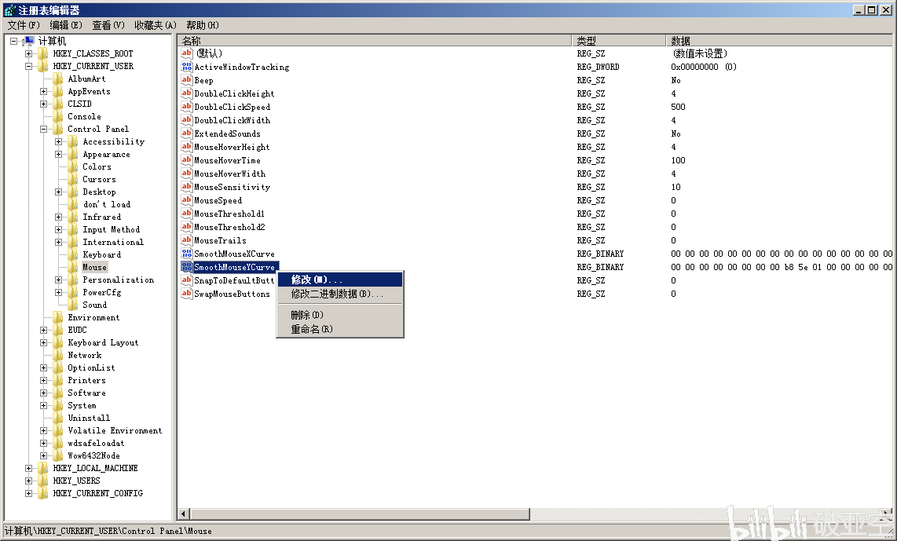
Task: Click the MouseSpeed string value icon
Action: [186, 200]
